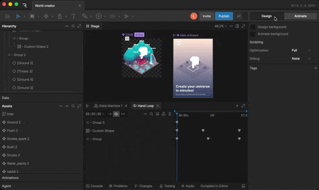The width and height of the screenshot is (319, 190).
Task: Select the component/layout diamond tool
Action: pos(46,16)
